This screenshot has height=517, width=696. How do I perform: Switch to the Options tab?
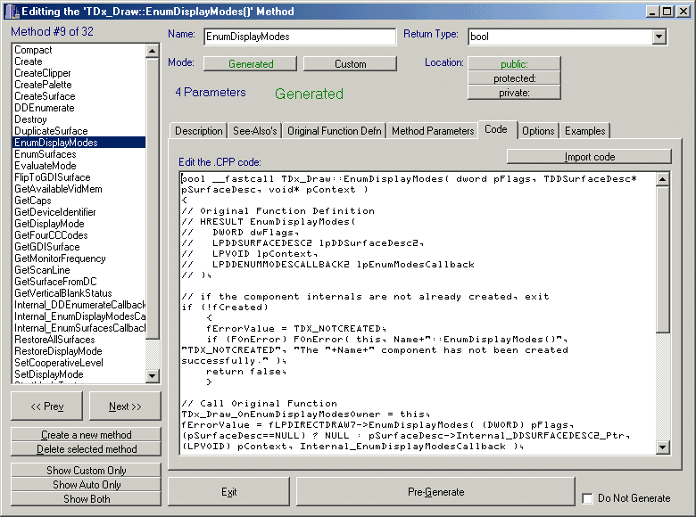coord(538,131)
